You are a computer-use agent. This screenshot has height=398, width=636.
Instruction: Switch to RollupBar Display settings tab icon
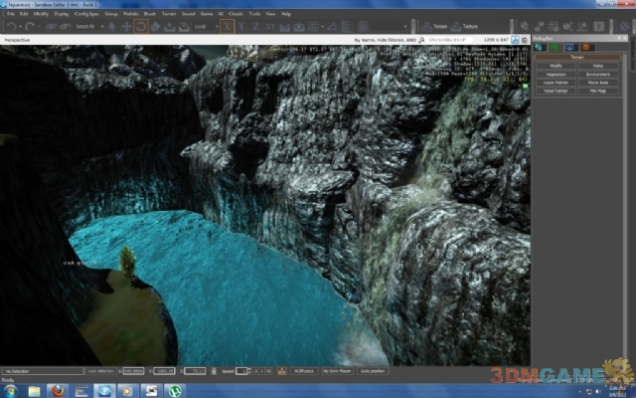coord(569,48)
